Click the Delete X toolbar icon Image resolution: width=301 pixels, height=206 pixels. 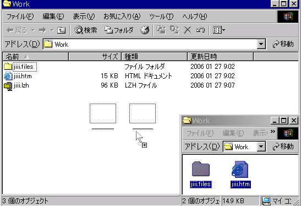[x=187, y=30]
